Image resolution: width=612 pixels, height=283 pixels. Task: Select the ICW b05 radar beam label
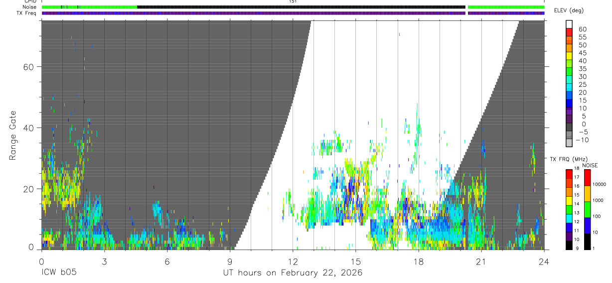(59, 273)
